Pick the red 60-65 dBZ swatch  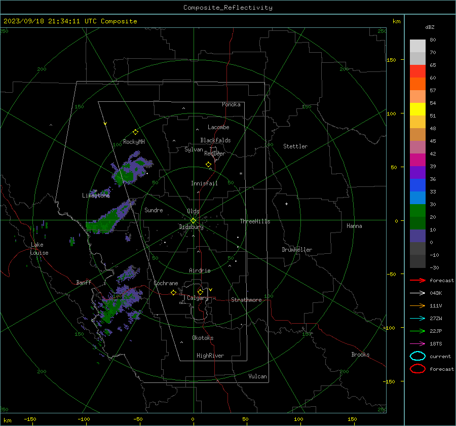pos(417,71)
